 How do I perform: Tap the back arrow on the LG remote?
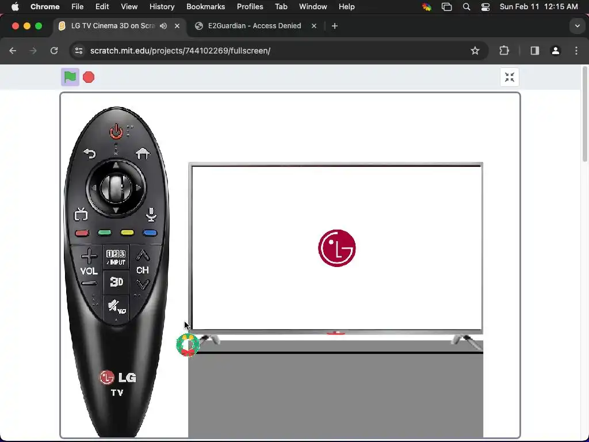[x=89, y=154]
